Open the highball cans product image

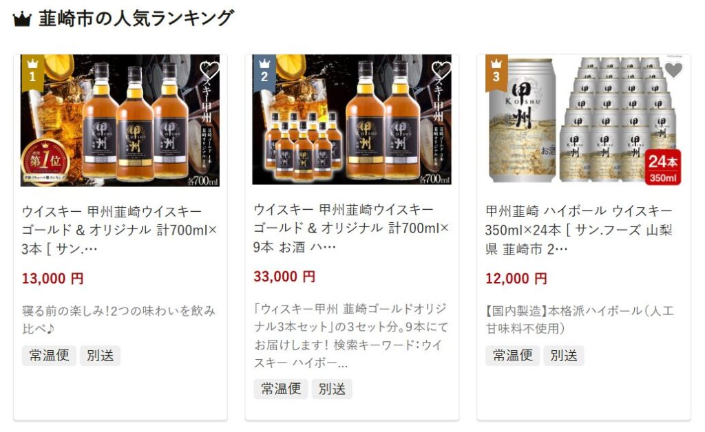click(584, 120)
